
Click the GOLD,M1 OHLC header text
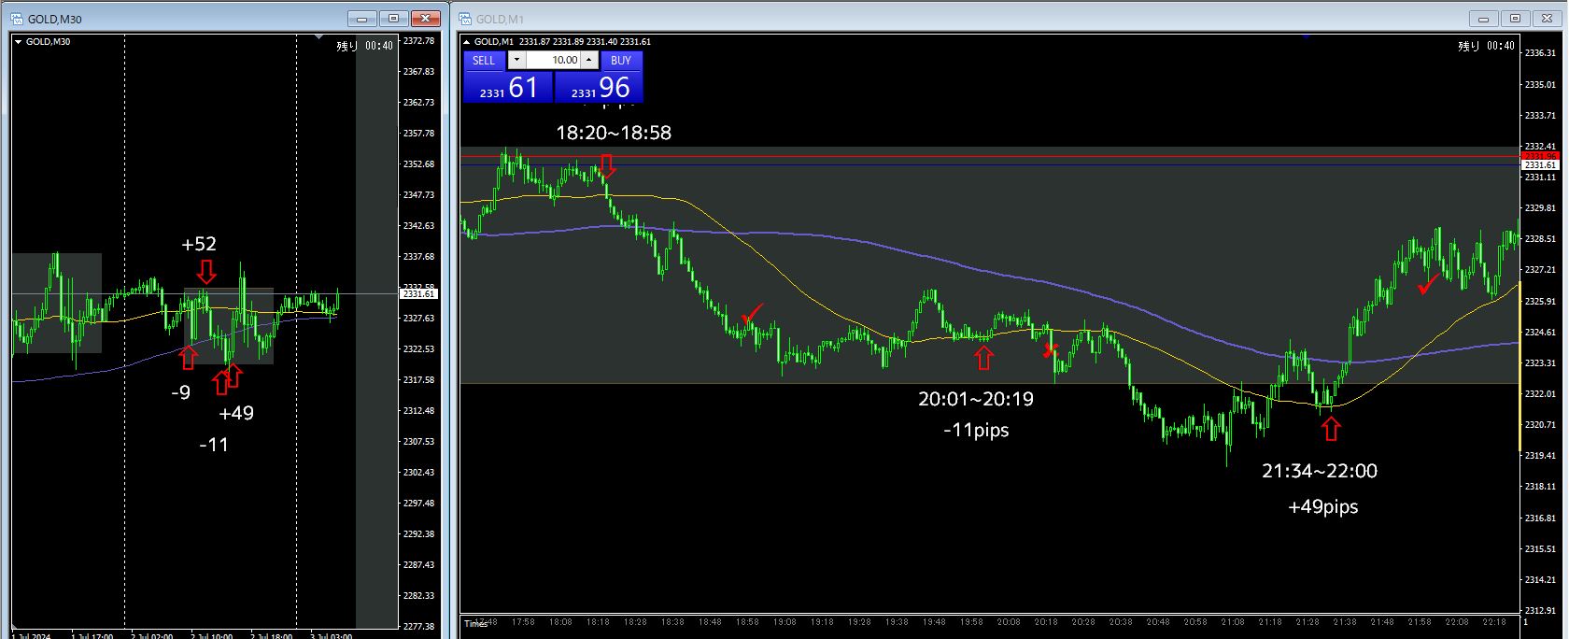562,41
